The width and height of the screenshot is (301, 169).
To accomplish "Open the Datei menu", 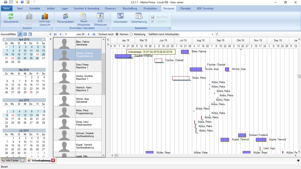I will [x=7, y=8].
